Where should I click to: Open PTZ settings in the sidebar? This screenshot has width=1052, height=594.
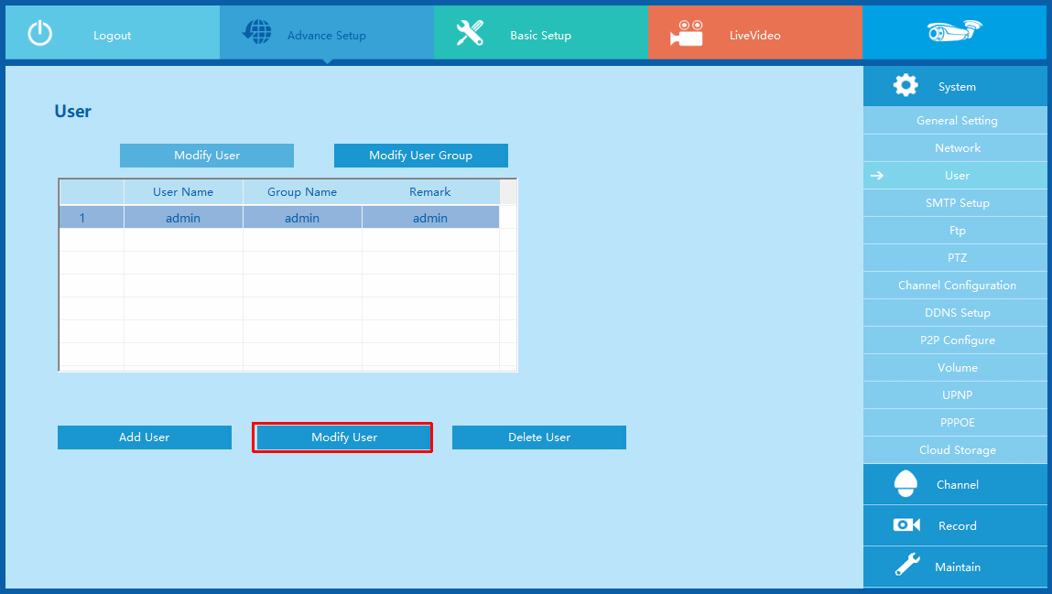click(x=955, y=258)
